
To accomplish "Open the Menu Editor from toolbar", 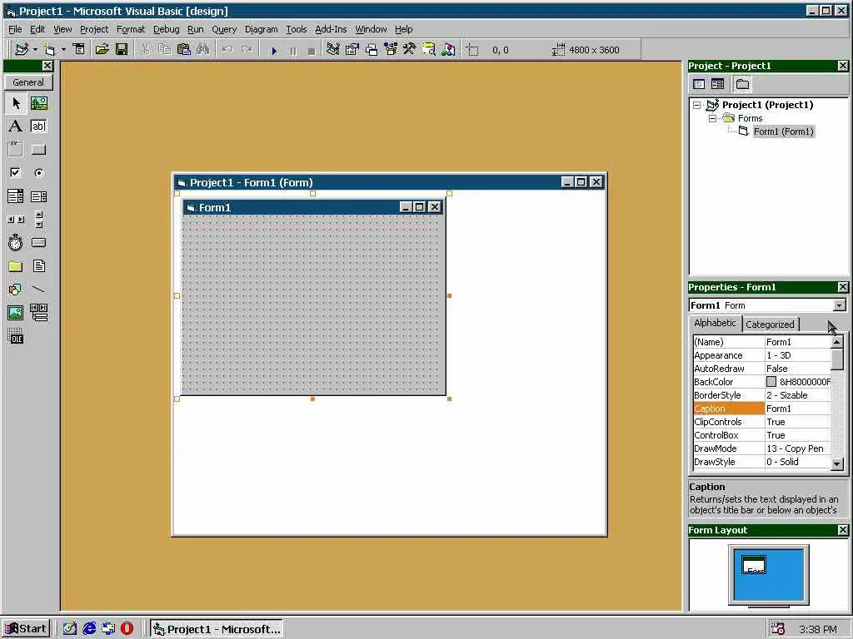I will [x=79, y=50].
